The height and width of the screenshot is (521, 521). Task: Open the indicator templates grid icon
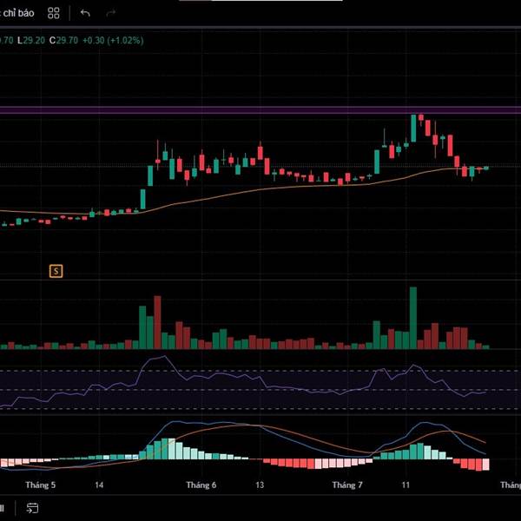54,13
